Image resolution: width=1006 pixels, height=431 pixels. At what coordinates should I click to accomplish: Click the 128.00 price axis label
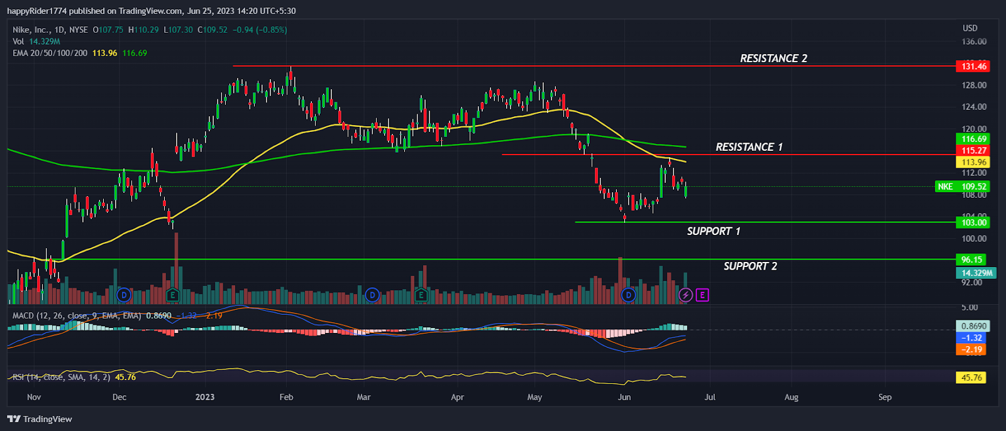tap(974, 85)
